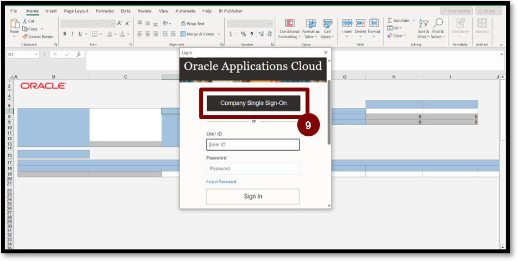Screen dimensions: 517x261
Task: Click Decrease Decimal icon
Action: [270, 34]
